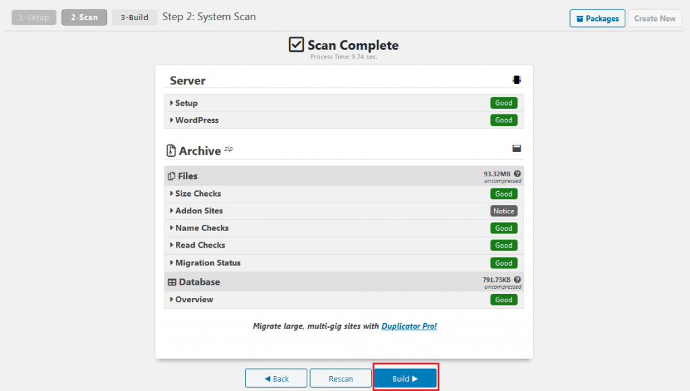The image size is (690, 391).
Task: Click the Database subsection header
Action: click(x=344, y=281)
